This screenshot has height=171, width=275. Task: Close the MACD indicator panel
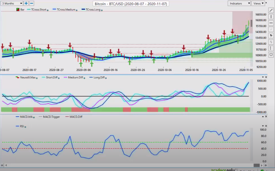coord(266,117)
